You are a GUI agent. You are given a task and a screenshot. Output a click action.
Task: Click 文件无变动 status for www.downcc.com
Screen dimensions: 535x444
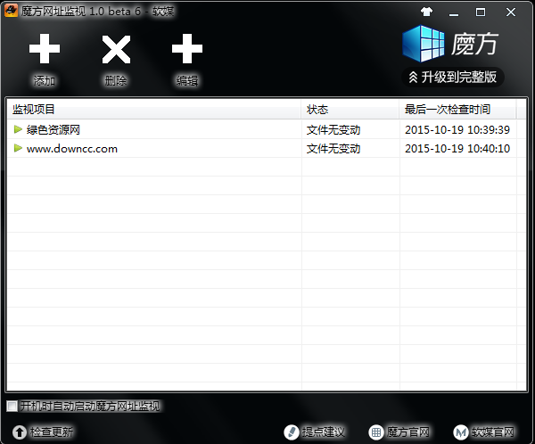(x=333, y=149)
